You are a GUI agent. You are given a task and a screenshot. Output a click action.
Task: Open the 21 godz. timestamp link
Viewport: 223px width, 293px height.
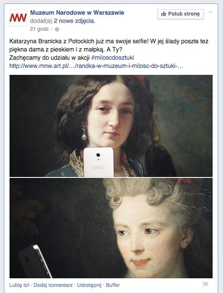[x=40, y=29]
